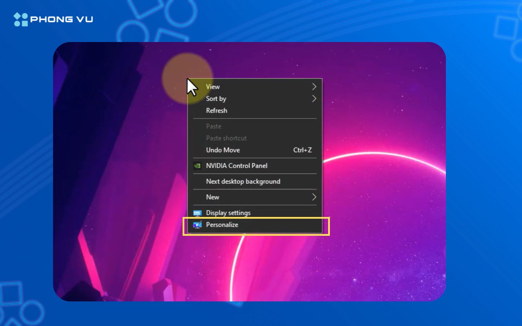Switch to Next desktop background

coord(243,181)
